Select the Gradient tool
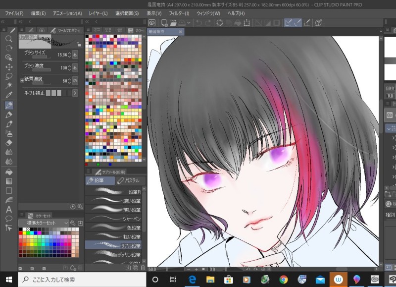396x287 pixels. click(9, 181)
